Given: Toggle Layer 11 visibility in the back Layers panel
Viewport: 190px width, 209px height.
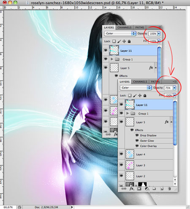Looking at the screenshot, I should tap(106, 50).
